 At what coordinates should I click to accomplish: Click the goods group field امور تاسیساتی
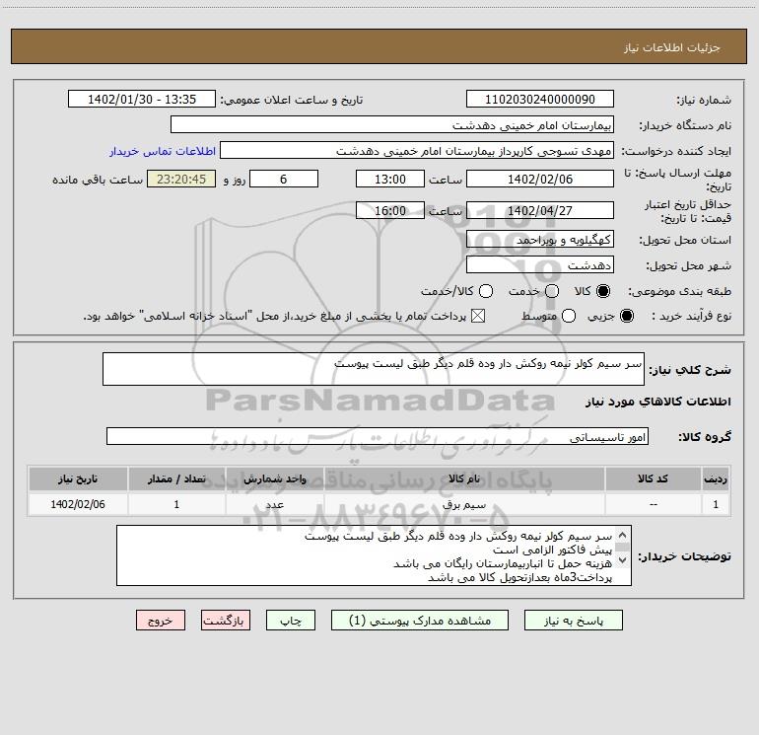pos(378,436)
